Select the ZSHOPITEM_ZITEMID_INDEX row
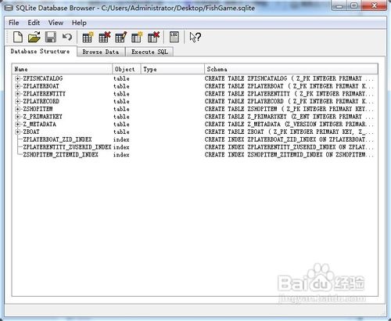Screen dimensions: 391x321 point(194,155)
